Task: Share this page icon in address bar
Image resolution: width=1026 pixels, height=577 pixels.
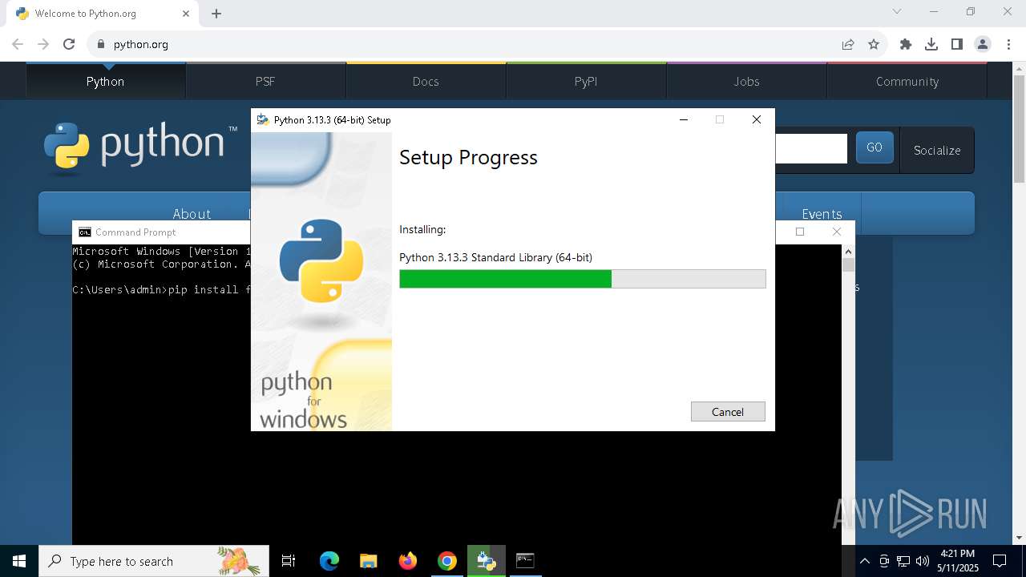Action: click(848, 44)
